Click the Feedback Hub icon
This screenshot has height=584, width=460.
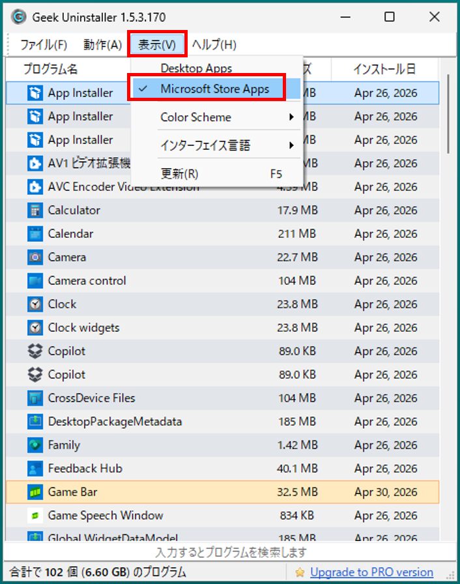click(36, 468)
